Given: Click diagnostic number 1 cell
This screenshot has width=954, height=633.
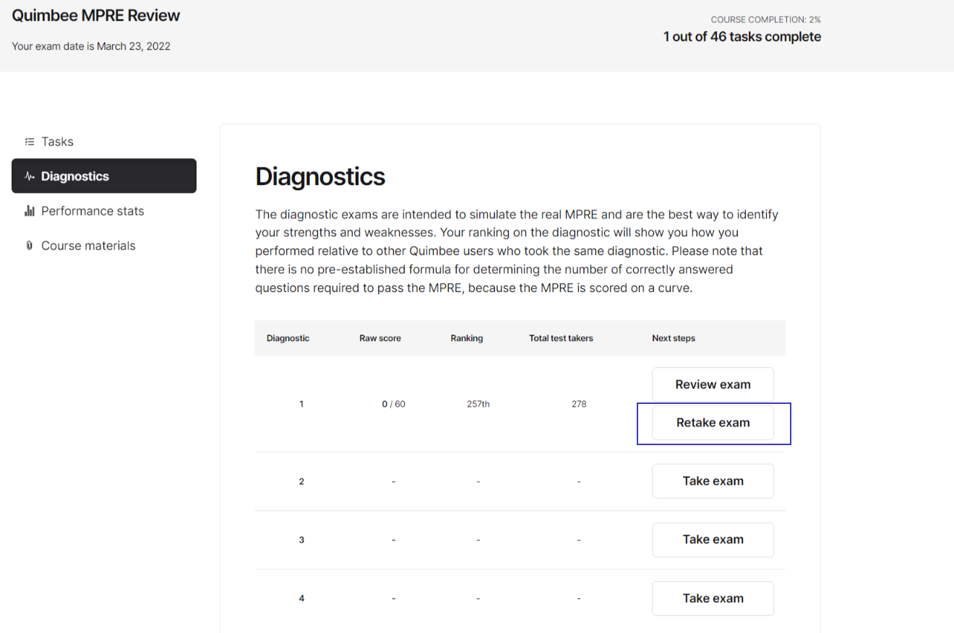Looking at the screenshot, I should click(x=301, y=404).
